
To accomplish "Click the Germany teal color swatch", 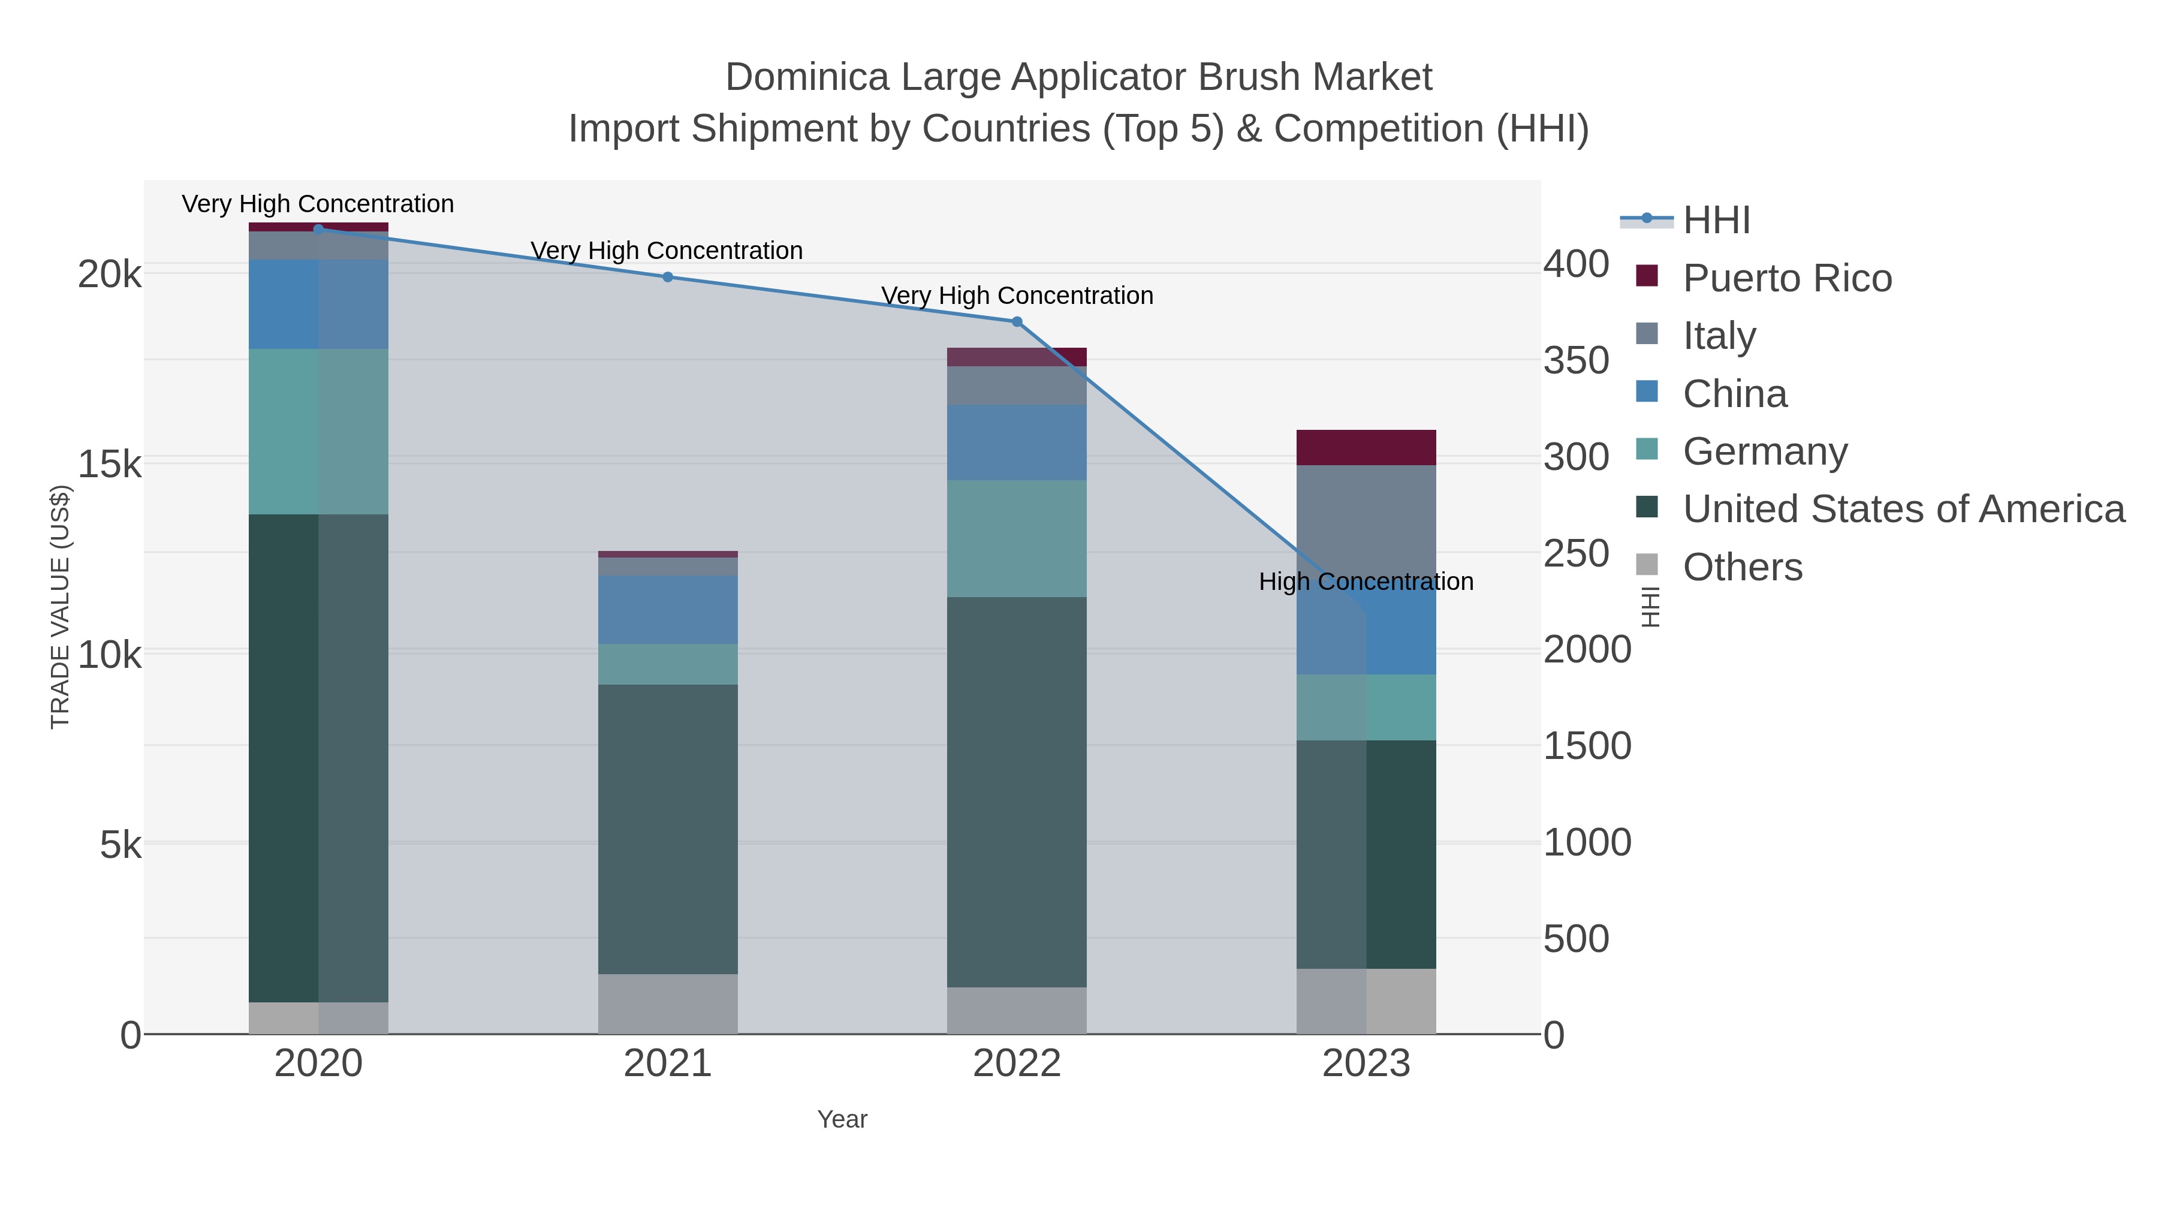I will 1647,449.
